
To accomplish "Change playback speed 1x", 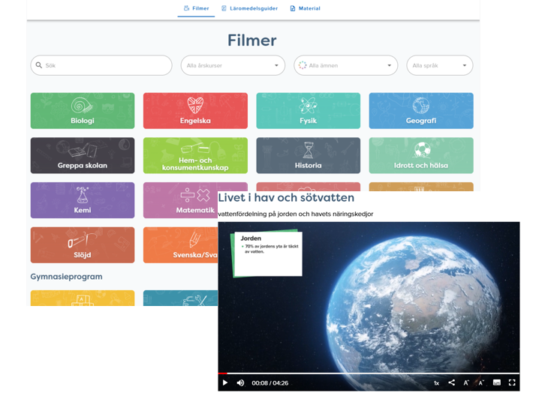I will [436, 382].
